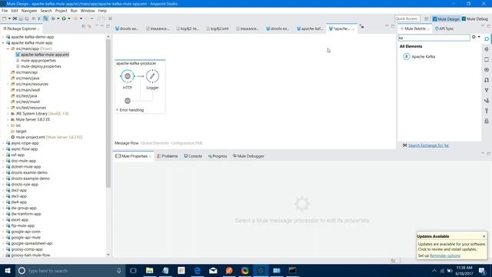Click the Windows taskbar search box
Image resolution: width=492 pixels, height=277 pixels.
click(x=70, y=270)
